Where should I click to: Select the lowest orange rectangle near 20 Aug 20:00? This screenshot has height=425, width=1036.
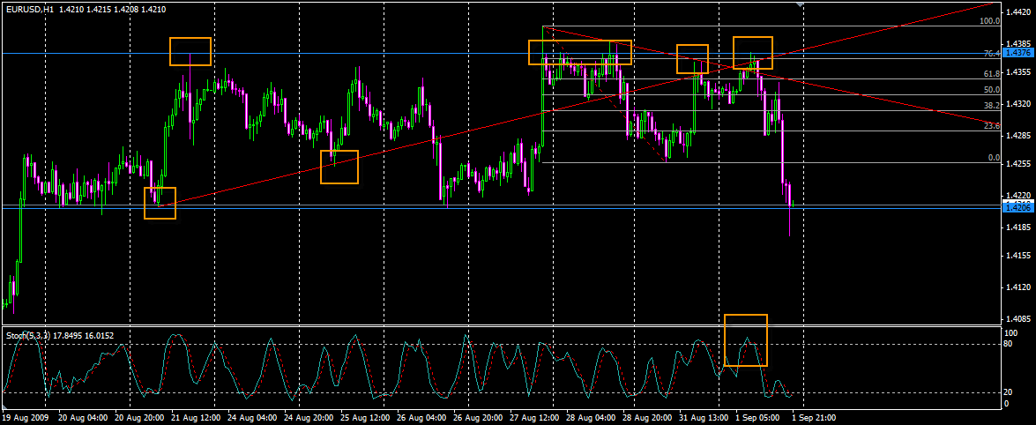[x=160, y=203]
